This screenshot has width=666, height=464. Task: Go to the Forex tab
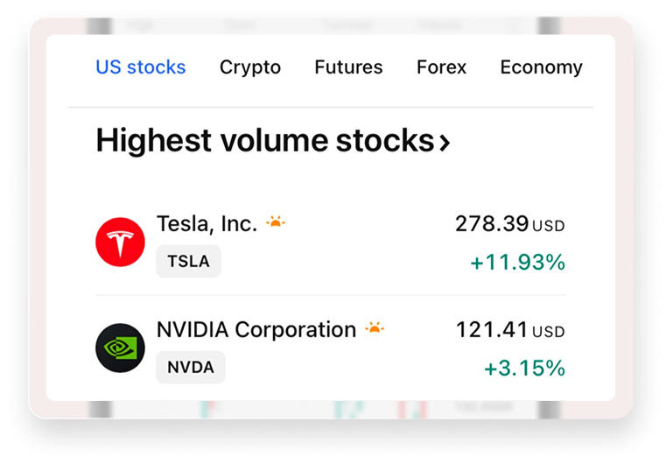pyautogui.click(x=441, y=67)
